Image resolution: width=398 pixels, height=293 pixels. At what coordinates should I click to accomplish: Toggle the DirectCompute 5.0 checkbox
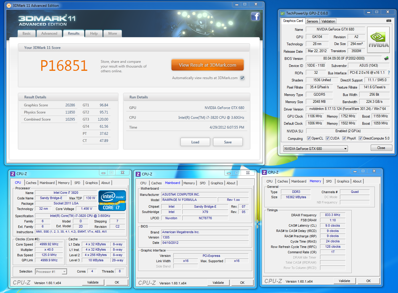pos(360,138)
